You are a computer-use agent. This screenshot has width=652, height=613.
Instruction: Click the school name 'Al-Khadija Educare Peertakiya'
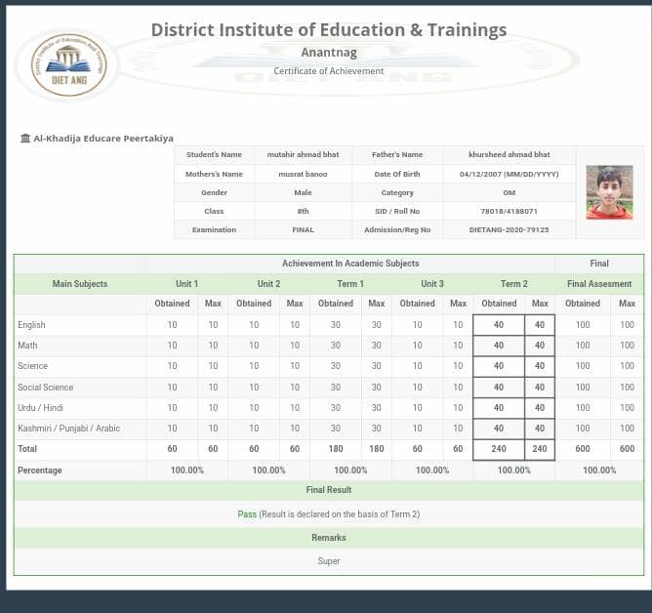[103, 138]
